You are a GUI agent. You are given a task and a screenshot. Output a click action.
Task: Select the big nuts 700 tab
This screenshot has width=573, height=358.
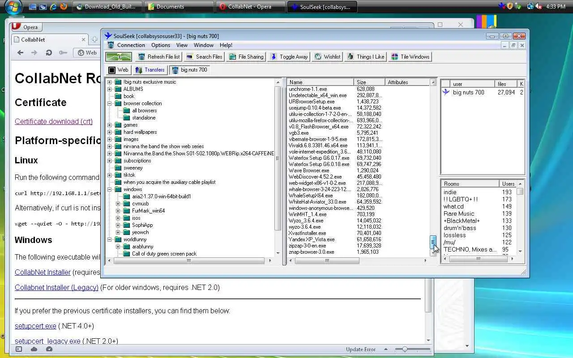click(x=189, y=70)
